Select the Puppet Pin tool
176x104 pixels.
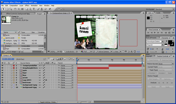click(50, 9)
